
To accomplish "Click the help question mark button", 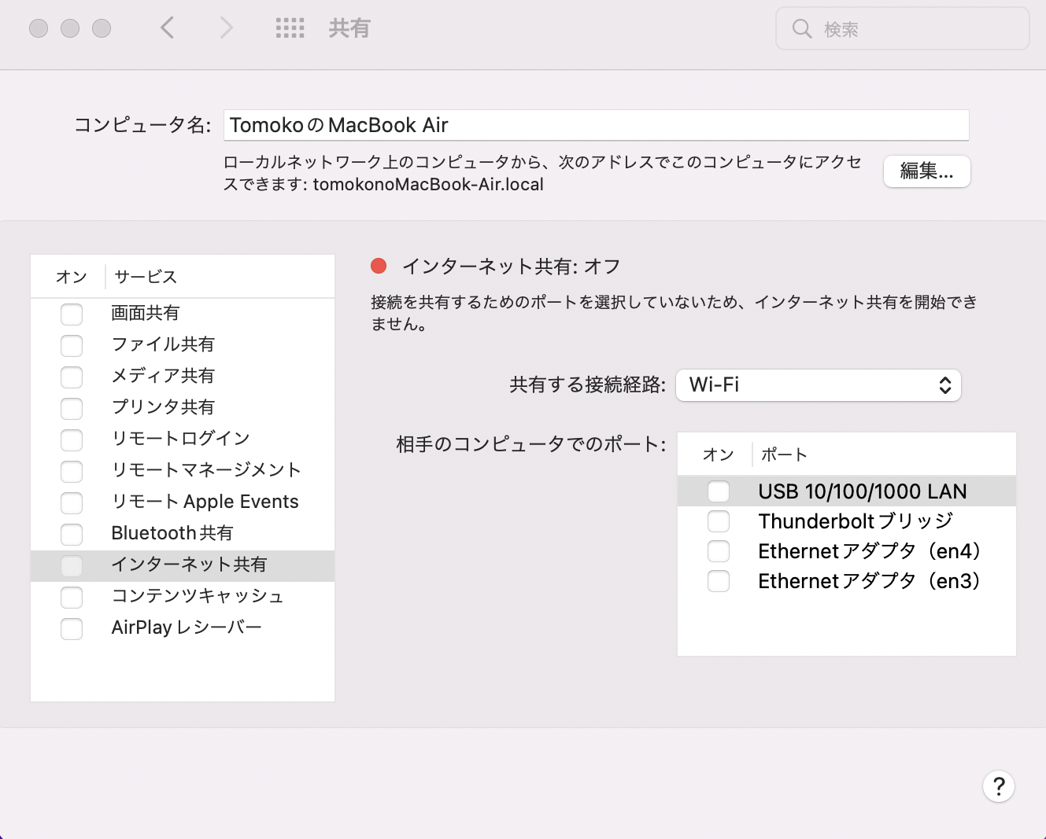I will click(x=998, y=786).
